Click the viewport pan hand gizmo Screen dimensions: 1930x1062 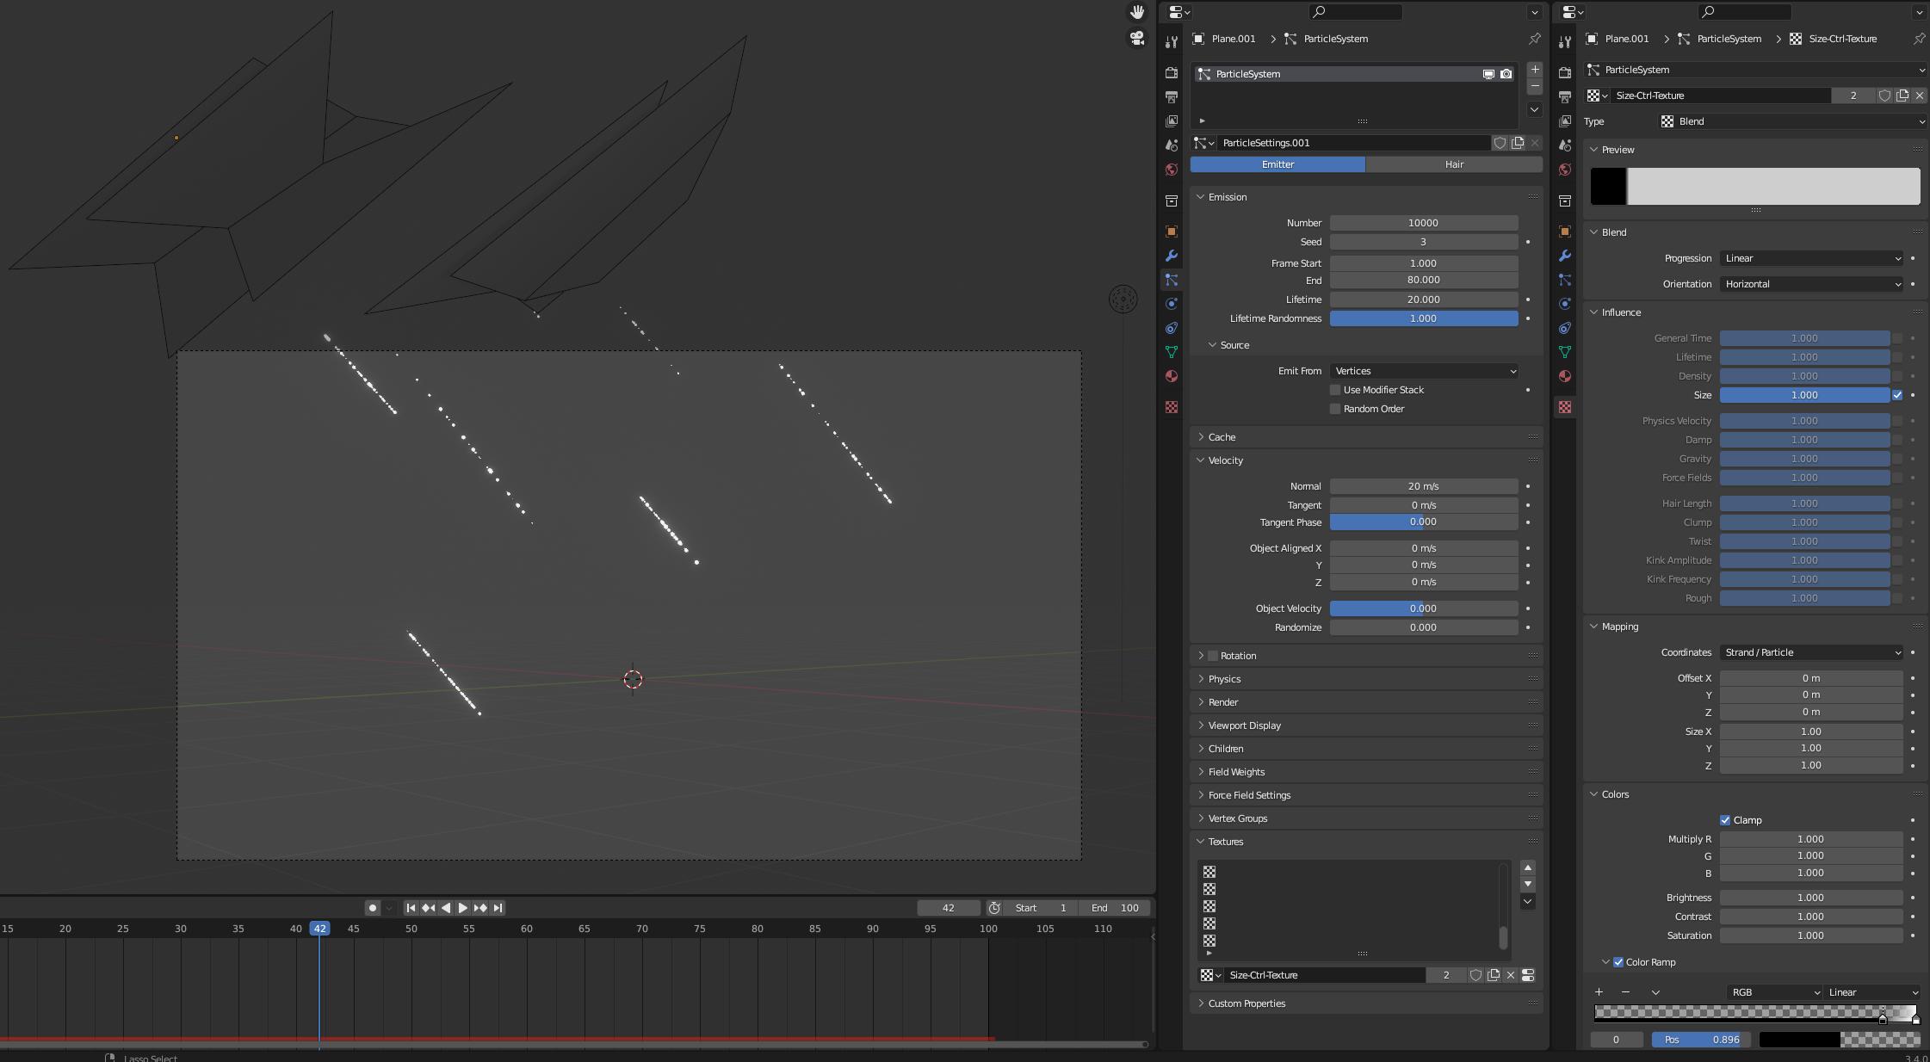1137,12
